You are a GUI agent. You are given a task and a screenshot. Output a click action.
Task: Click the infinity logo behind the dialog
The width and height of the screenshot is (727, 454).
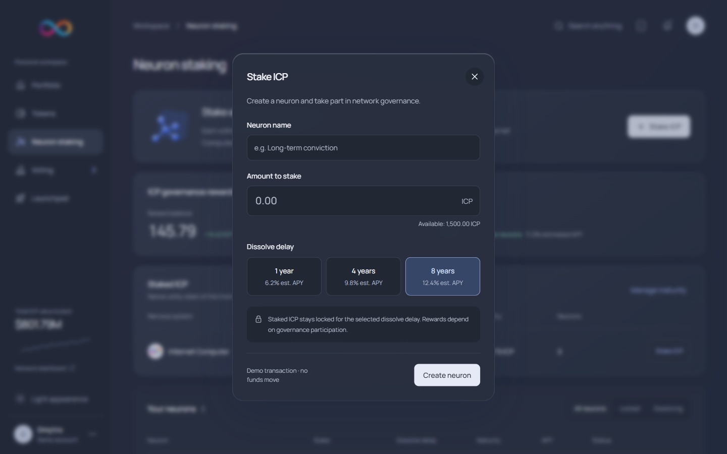[x=56, y=28]
